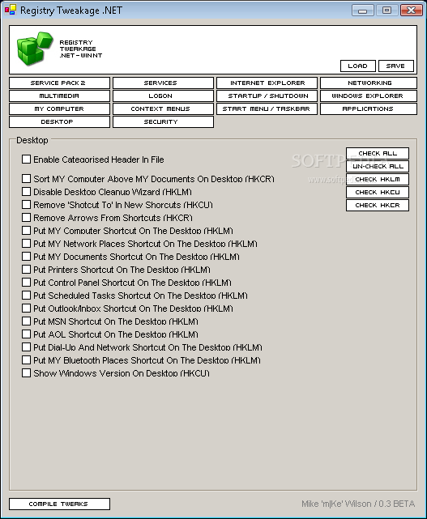This screenshot has width=427, height=519.
Task: Check Put My Network Places Shortcut
Action: click(x=26, y=244)
